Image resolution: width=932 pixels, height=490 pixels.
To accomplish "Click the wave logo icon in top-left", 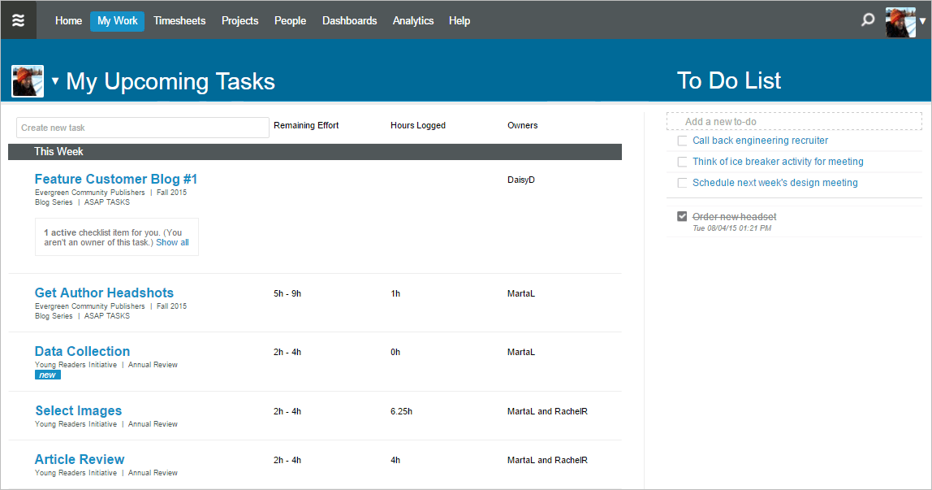I will coord(18,20).
